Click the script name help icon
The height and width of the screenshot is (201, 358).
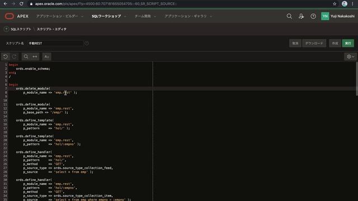click(x=87, y=44)
